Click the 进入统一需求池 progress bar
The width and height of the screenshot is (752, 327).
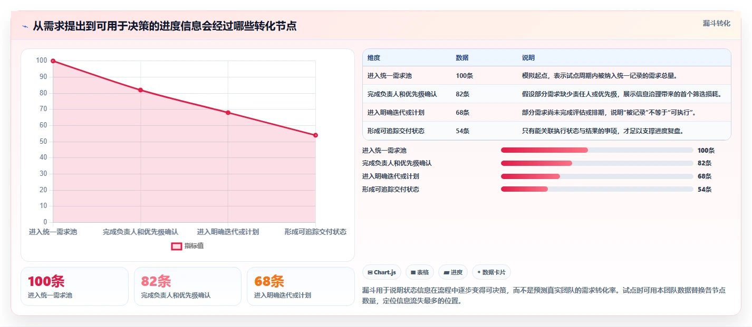(x=597, y=151)
